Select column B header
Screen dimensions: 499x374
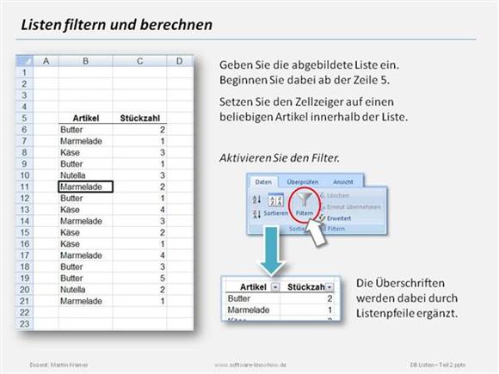pyautogui.click(x=86, y=61)
